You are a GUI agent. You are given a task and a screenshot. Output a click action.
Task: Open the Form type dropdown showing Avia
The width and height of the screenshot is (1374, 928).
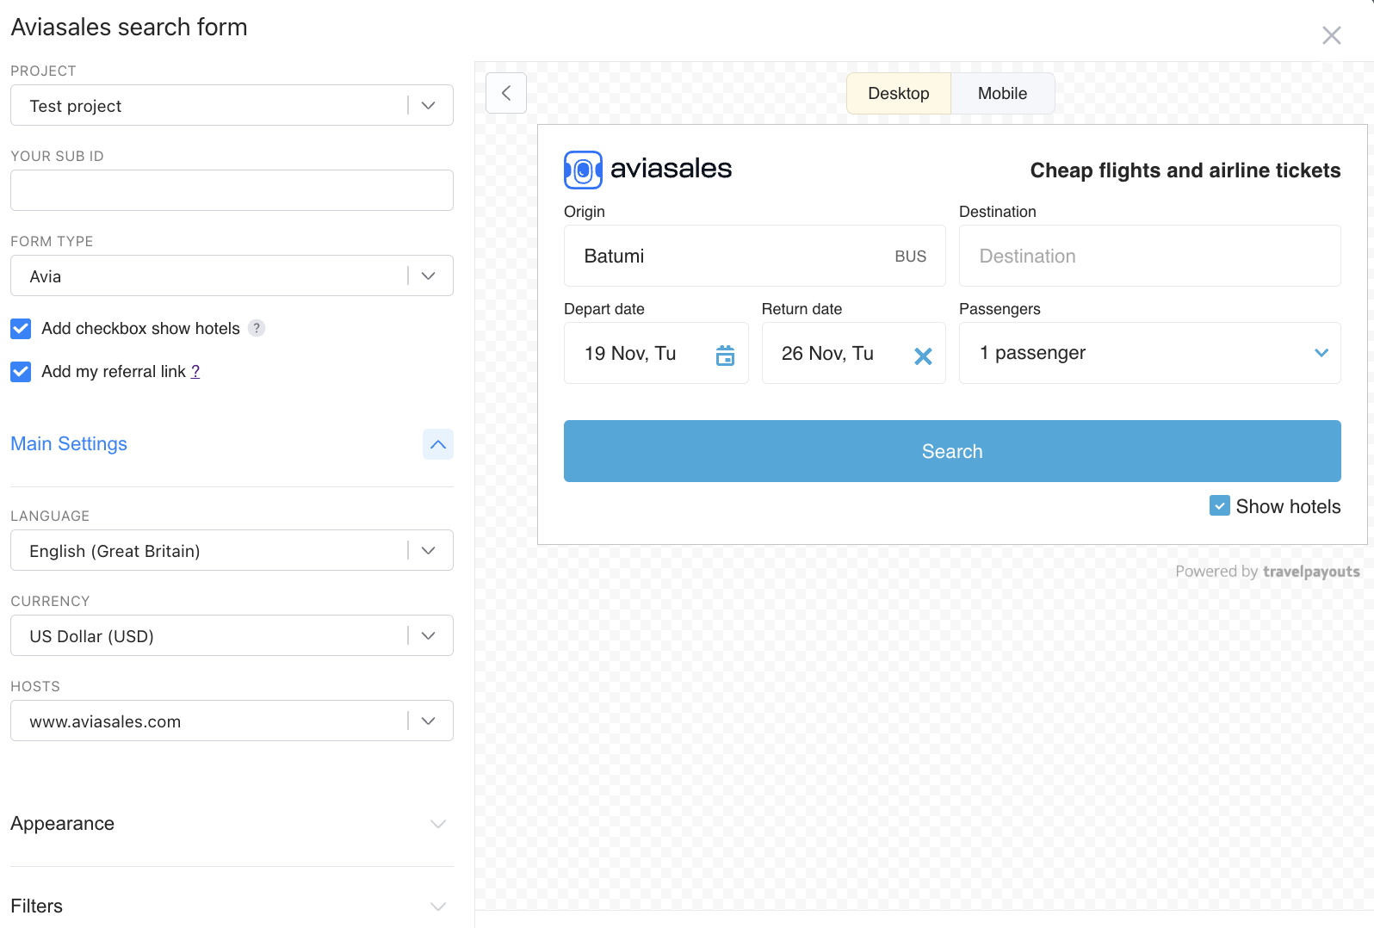click(232, 275)
